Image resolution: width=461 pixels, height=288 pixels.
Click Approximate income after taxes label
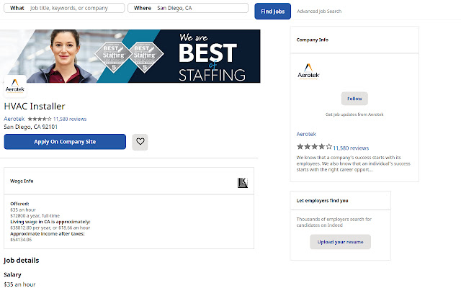tap(48, 233)
